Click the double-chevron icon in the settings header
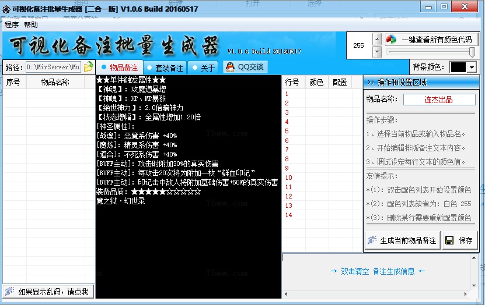The image size is (485, 305). [x=370, y=82]
